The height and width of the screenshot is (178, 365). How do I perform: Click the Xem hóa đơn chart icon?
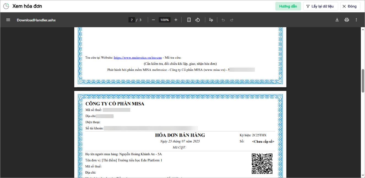coord(6,6)
